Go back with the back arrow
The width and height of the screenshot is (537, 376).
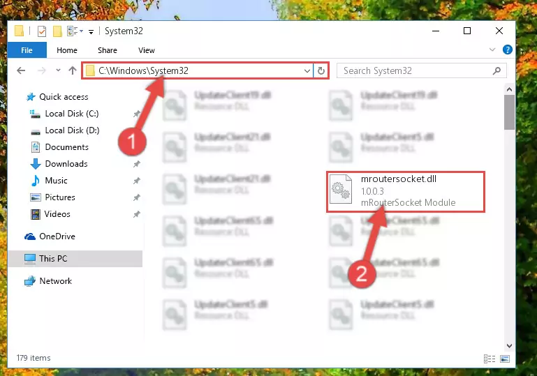(21, 71)
